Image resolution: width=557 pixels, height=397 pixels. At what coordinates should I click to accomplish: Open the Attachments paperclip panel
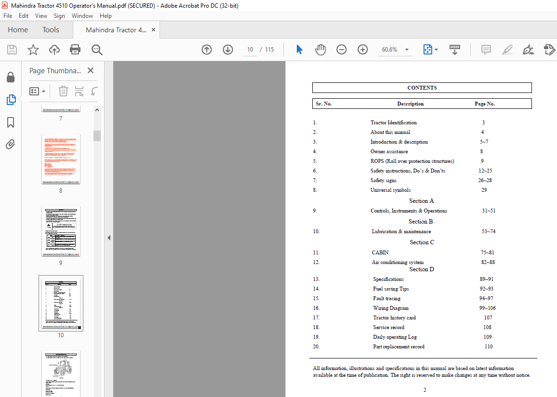pos(10,144)
